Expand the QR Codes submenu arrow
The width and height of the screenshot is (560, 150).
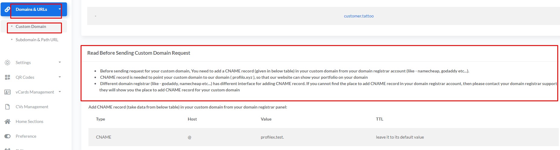tap(60, 77)
